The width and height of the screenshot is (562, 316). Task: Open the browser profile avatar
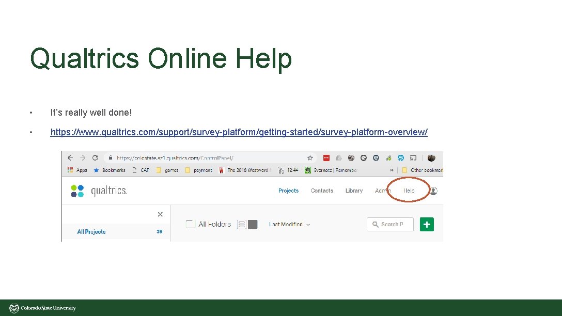pos(431,157)
